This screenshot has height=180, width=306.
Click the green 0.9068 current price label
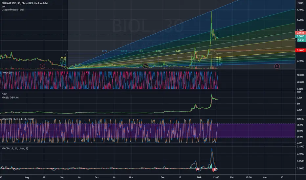coord(300,36)
